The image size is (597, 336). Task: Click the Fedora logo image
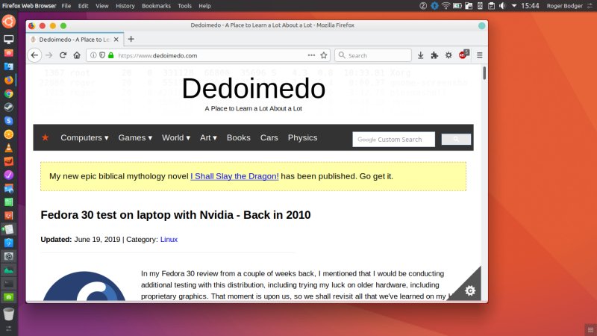tap(84, 286)
